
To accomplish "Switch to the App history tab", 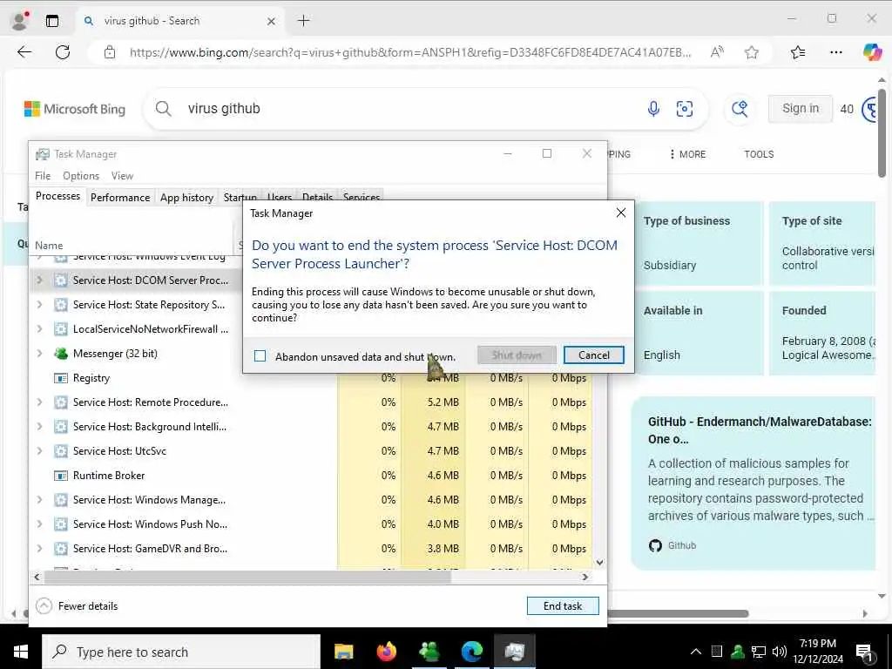I will click(x=186, y=198).
